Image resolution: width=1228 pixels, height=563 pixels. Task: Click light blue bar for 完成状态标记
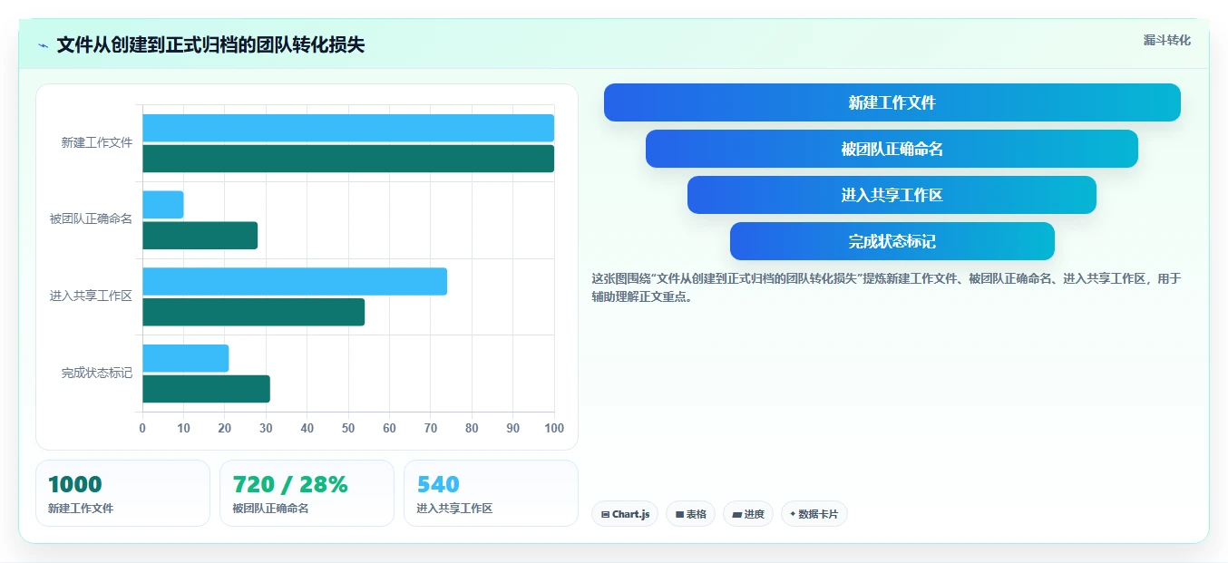(x=186, y=358)
